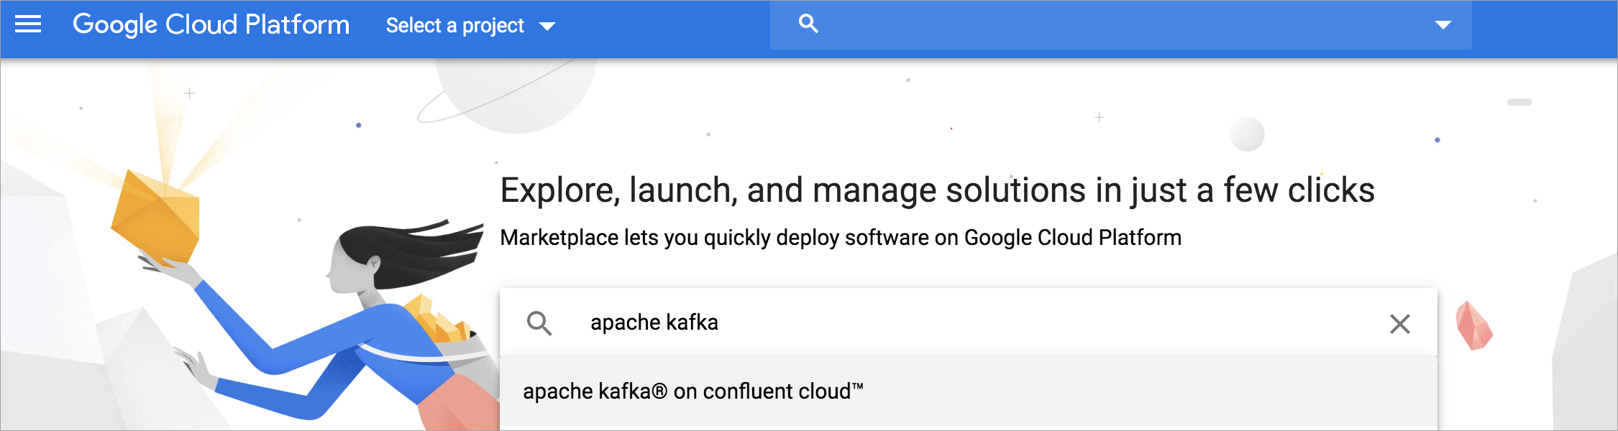Image resolution: width=1618 pixels, height=431 pixels.
Task: Click the magnifier icon in top bar
Action: 808,24
